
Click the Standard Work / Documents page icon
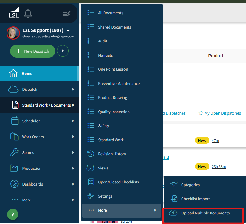(x=15, y=105)
